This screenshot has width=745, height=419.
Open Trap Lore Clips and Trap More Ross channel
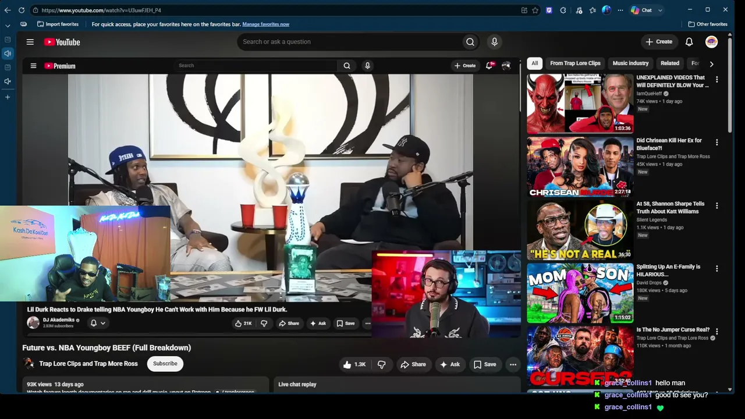(88, 364)
